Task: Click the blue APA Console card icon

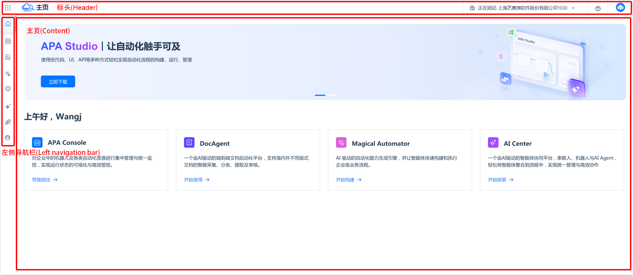Action: click(x=37, y=142)
